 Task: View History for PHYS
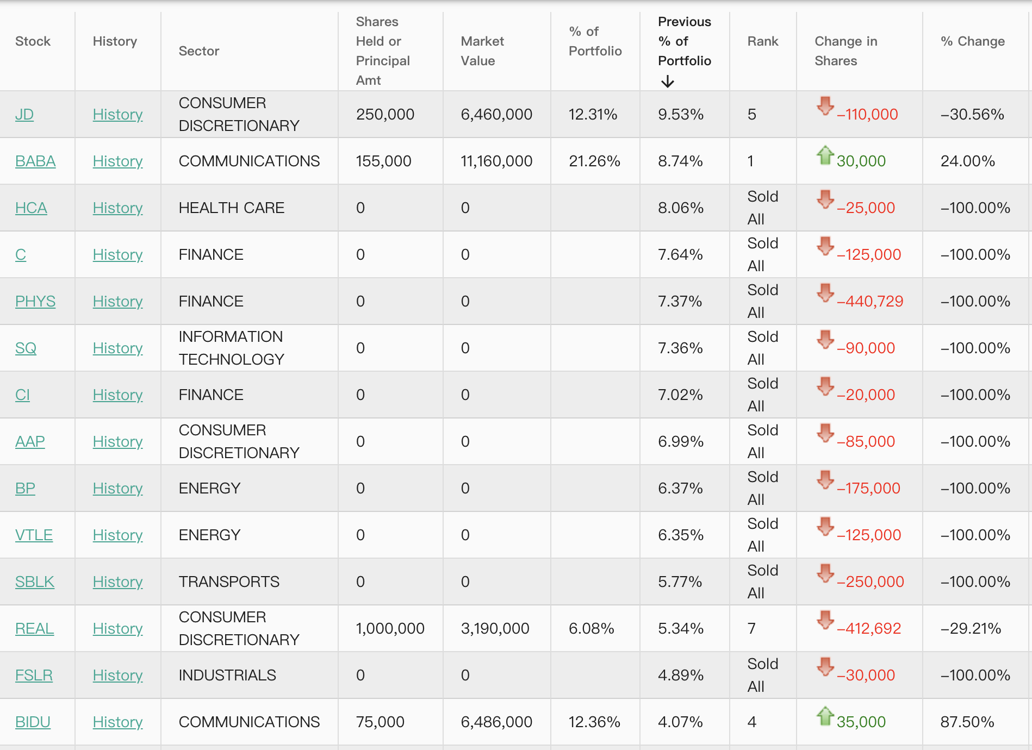click(118, 301)
